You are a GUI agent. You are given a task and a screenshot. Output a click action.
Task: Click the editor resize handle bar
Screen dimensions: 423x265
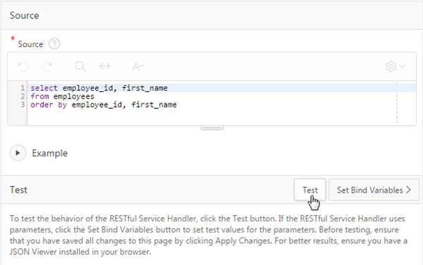click(212, 128)
